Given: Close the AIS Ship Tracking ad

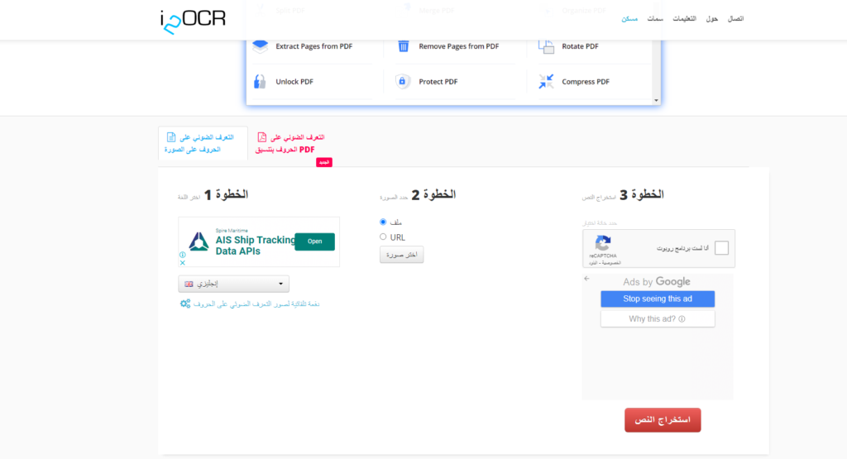Looking at the screenshot, I should pyautogui.click(x=183, y=263).
